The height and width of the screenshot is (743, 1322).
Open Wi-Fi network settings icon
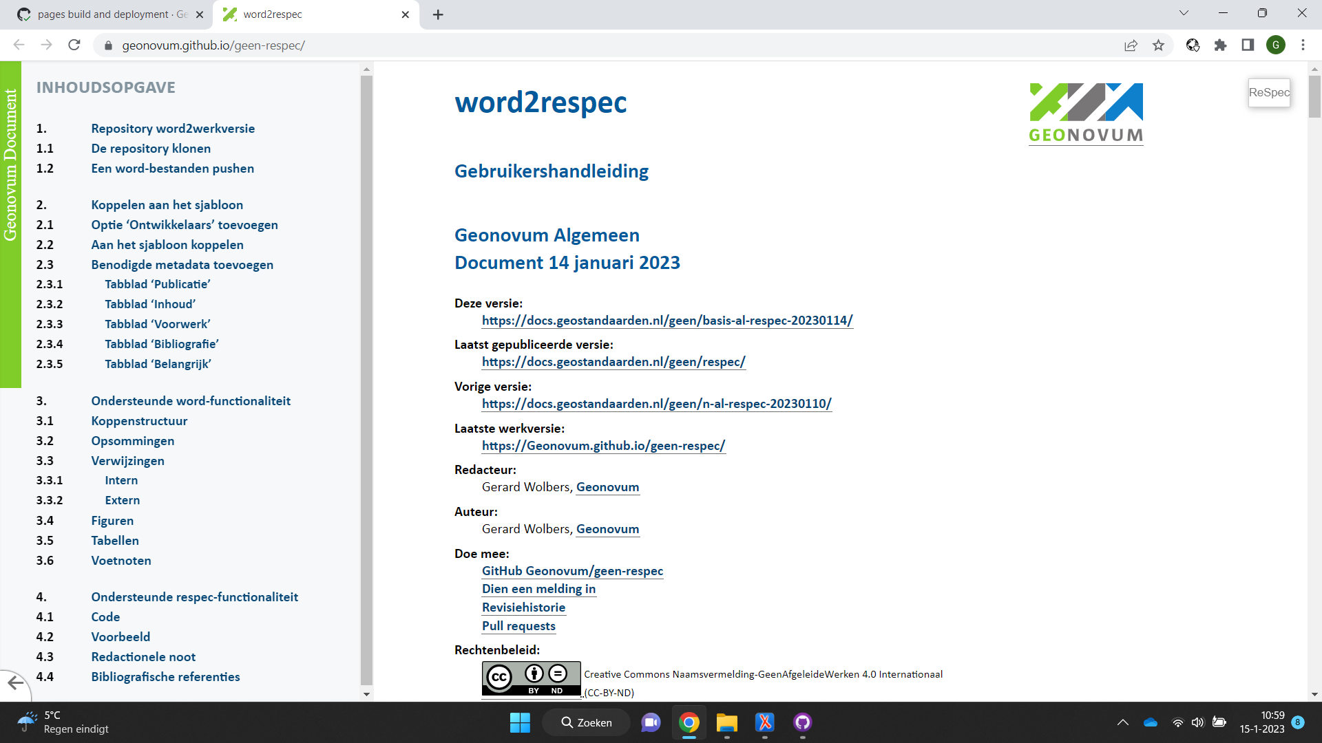pos(1178,722)
